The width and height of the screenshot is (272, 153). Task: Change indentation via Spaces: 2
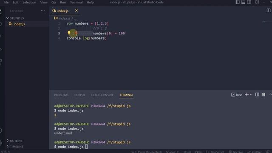coord(172,152)
